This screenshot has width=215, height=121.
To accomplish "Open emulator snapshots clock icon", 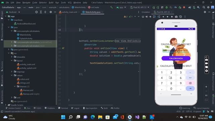I will (181, 17).
